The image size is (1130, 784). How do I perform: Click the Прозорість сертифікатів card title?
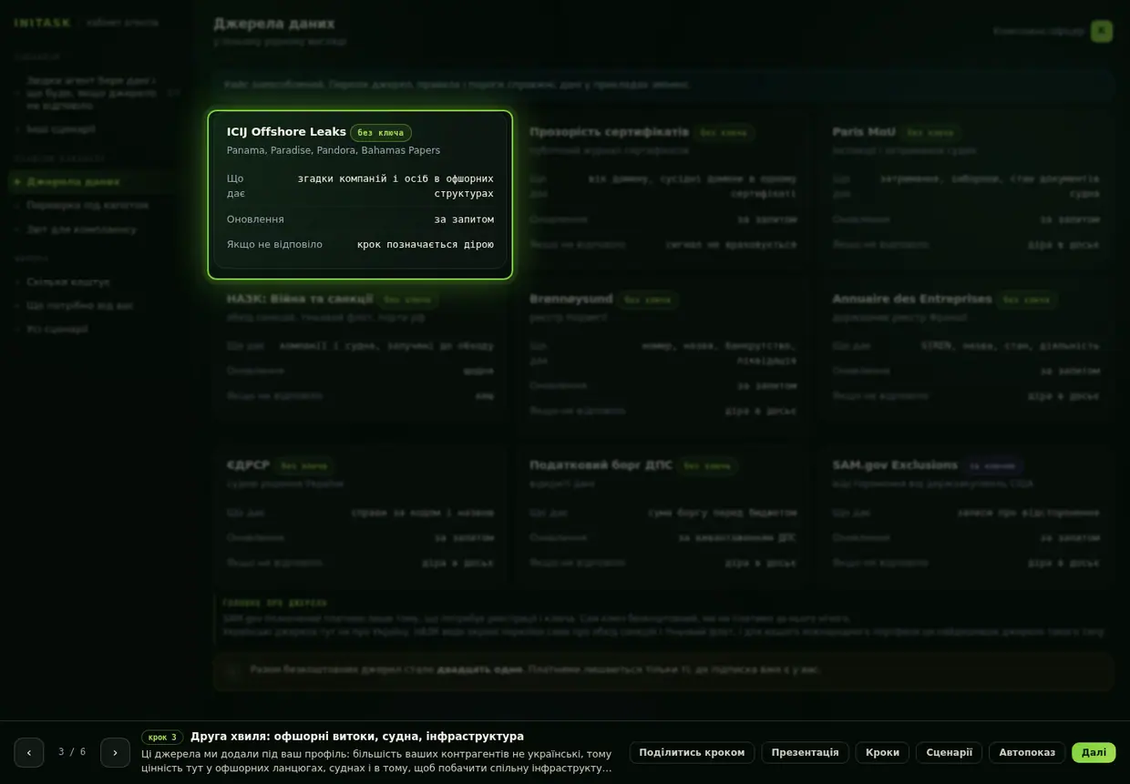609,132
